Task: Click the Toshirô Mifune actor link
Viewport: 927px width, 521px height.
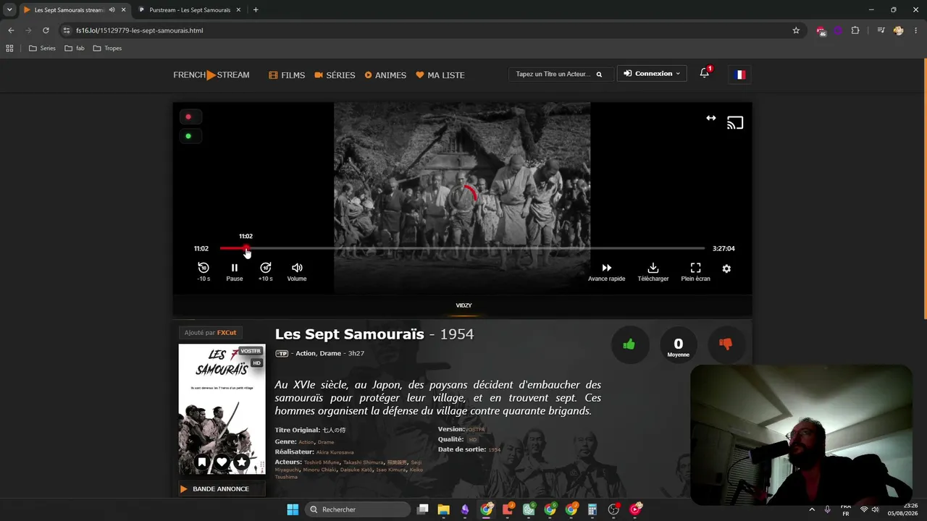Action: pos(322,462)
